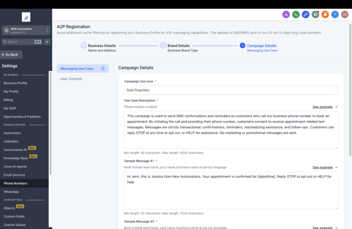
Task: Click the Brand Details step label
Action: [x=179, y=46]
